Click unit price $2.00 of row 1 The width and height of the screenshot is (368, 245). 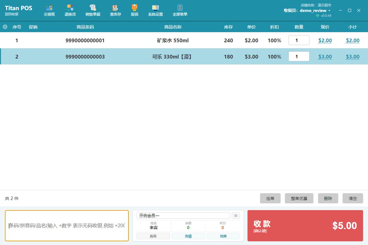(251, 40)
